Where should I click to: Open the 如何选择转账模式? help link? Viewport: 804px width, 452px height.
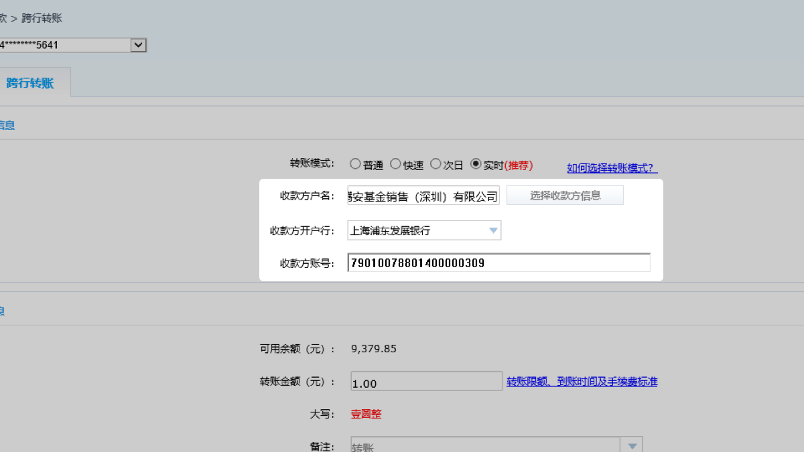(x=612, y=168)
